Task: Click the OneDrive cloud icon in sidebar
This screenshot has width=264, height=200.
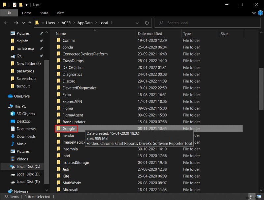Action: click(x=11, y=96)
